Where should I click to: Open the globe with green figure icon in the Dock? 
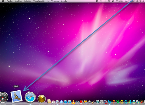[x=134, y=102]
